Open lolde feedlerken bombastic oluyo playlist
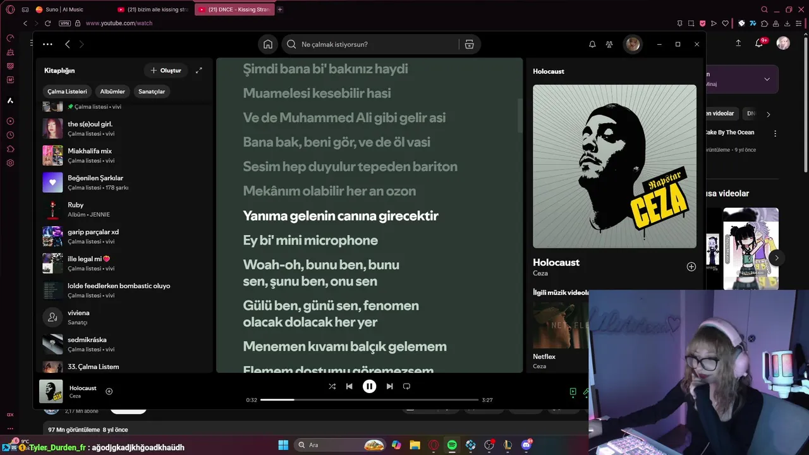809x455 pixels. [125, 290]
